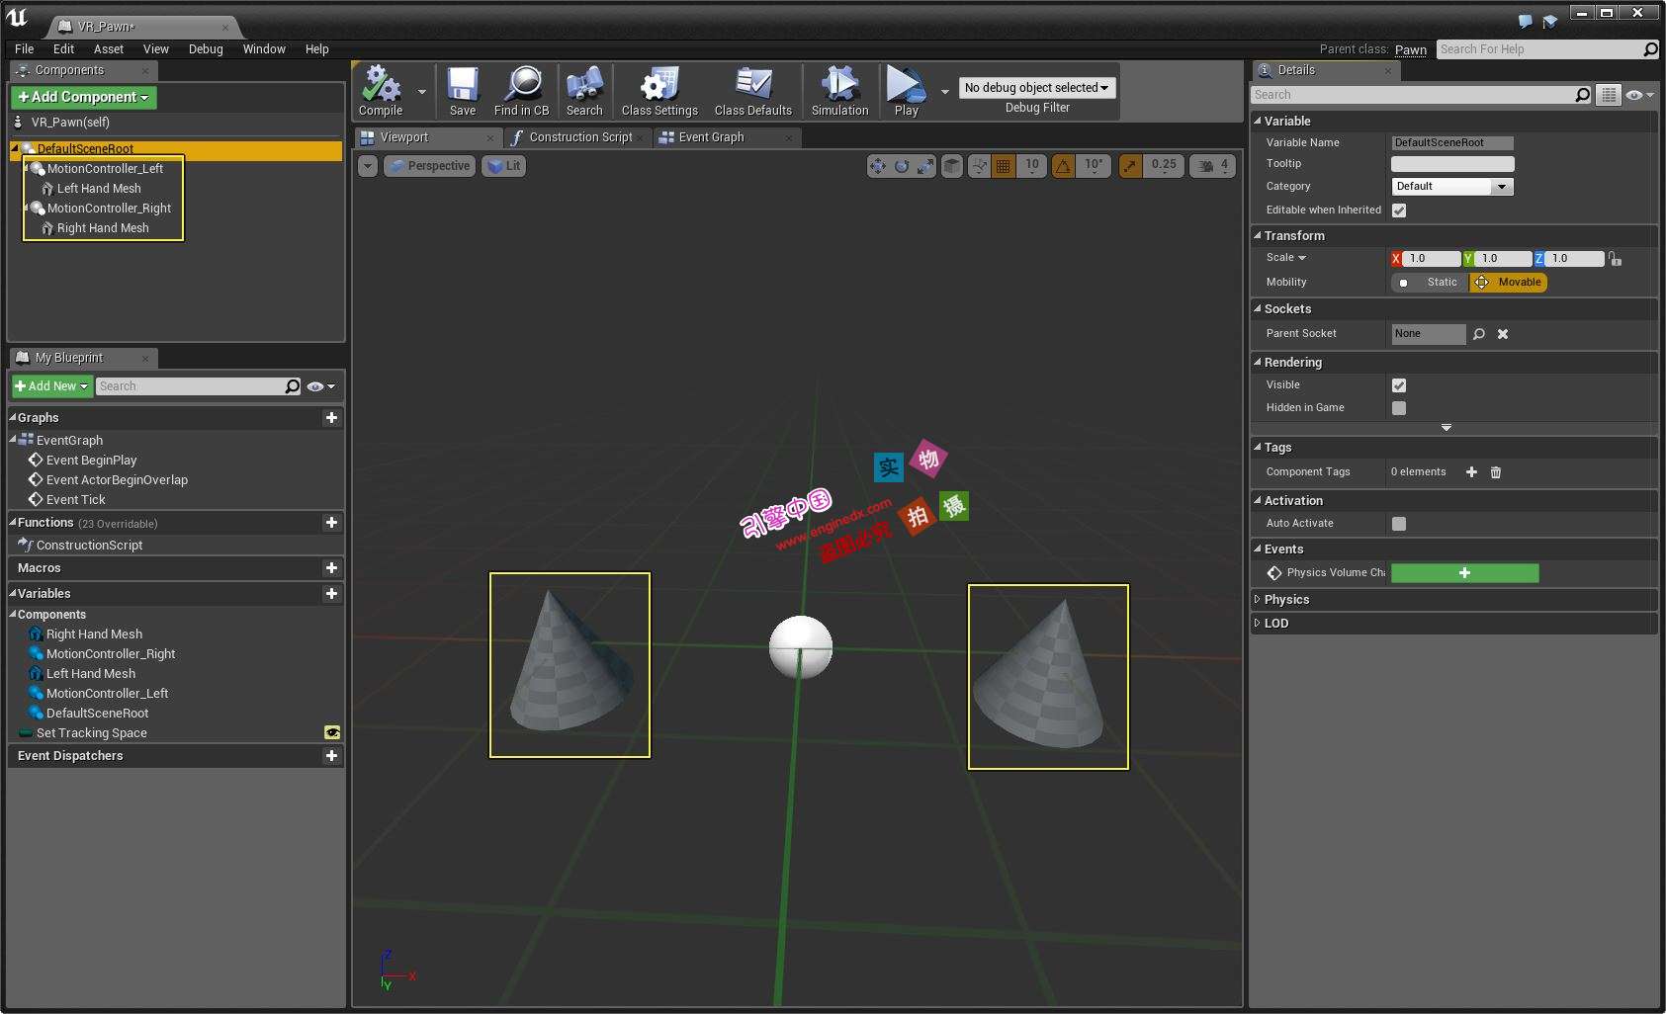Screen dimensions: 1666x1014
Task: Open Class Settings
Action: 659,91
